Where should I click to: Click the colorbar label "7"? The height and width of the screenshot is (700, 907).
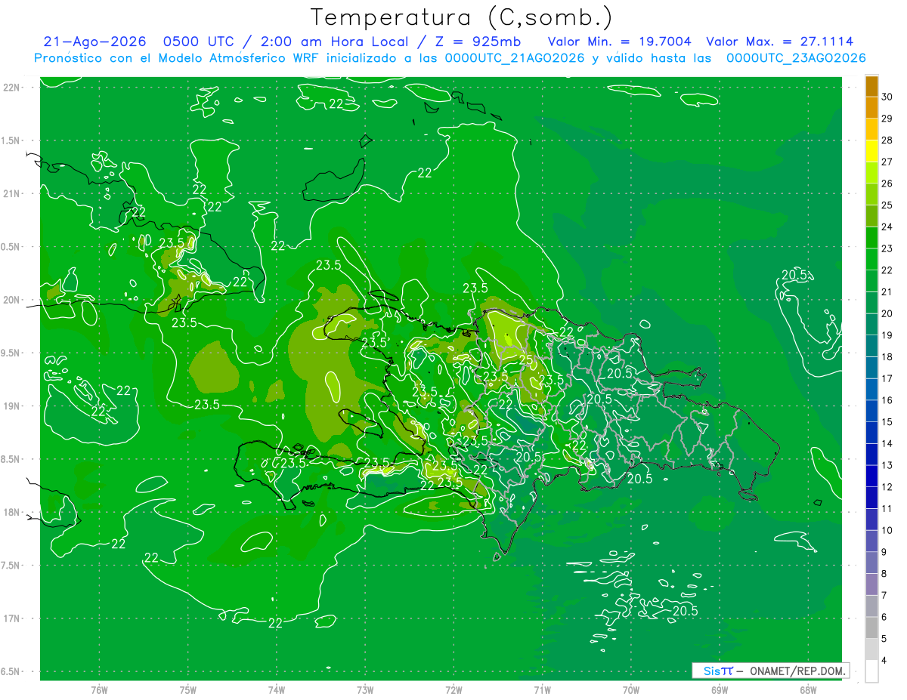(885, 596)
